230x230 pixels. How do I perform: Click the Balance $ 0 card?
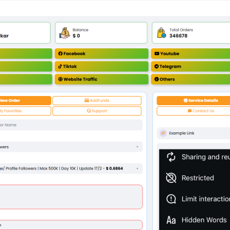click(x=101, y=33)
